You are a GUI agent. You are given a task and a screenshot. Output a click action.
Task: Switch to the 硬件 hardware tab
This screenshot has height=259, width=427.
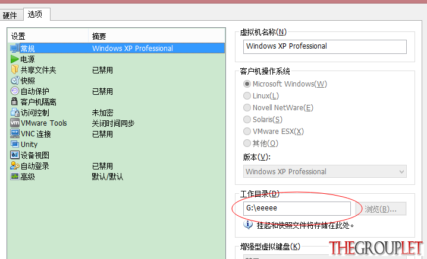click(x=10, y=15)
